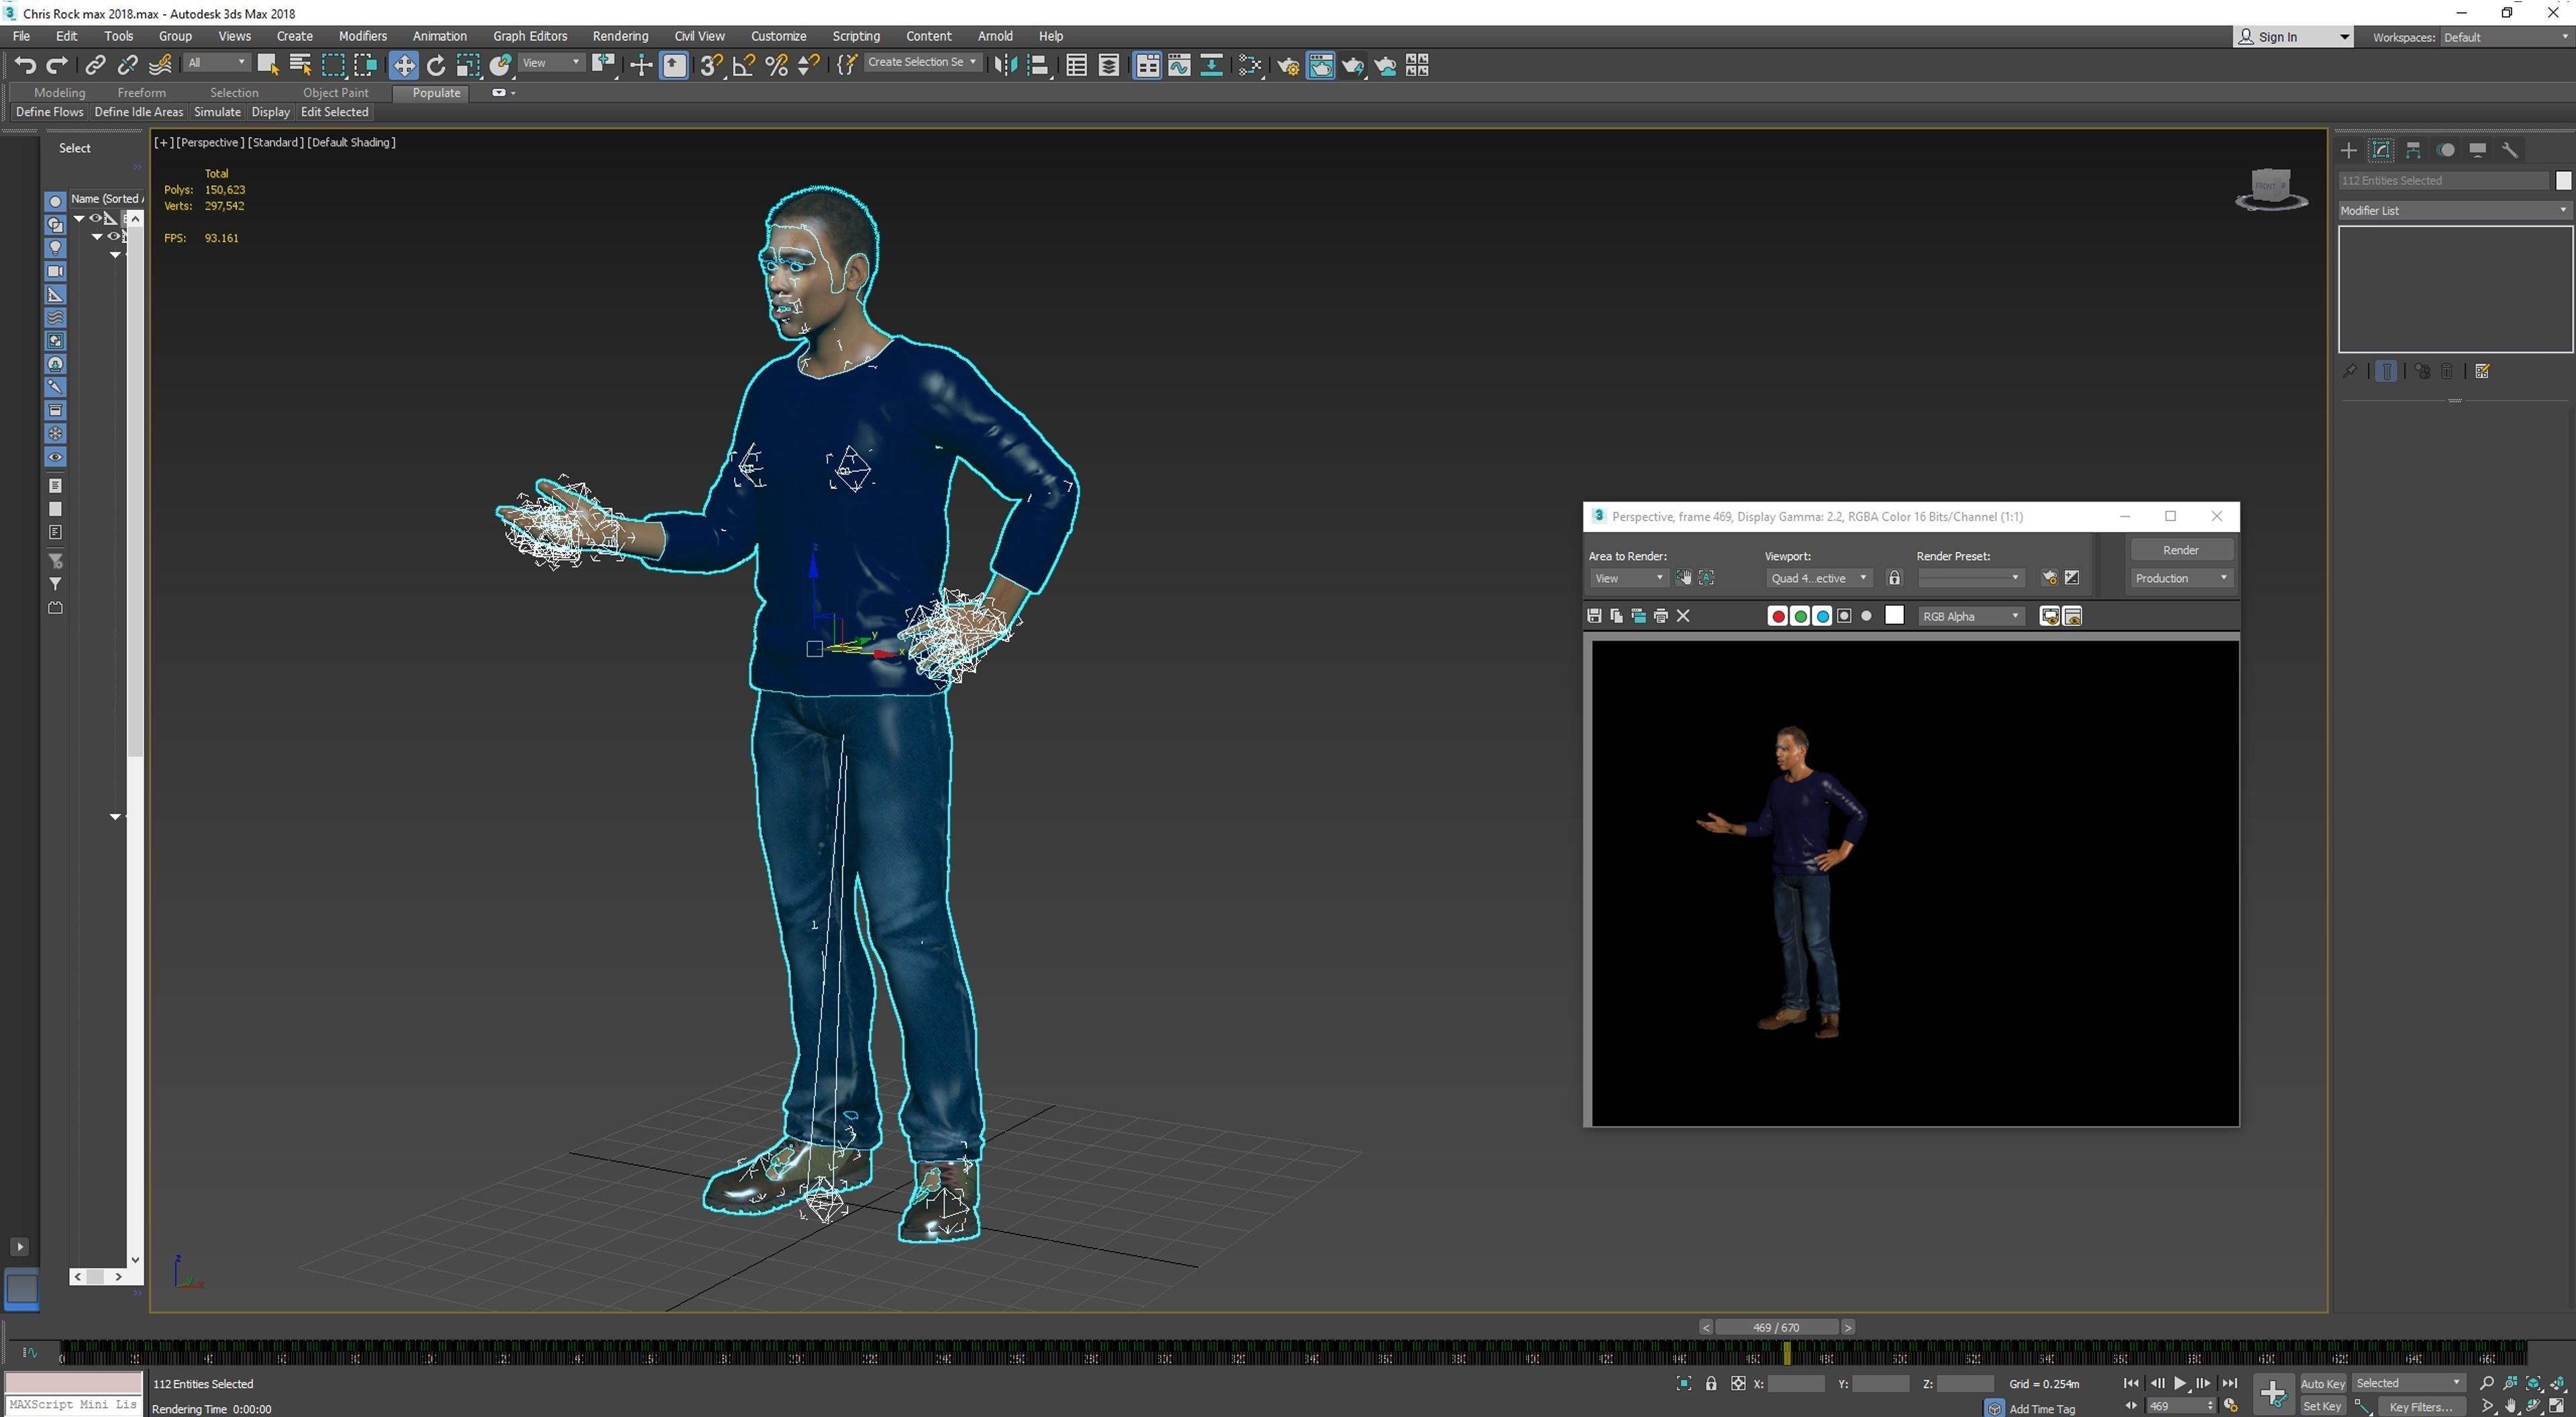Open the Arnold menu
This screenshot has height=1417, width=2576.
[x=995, y=36]
